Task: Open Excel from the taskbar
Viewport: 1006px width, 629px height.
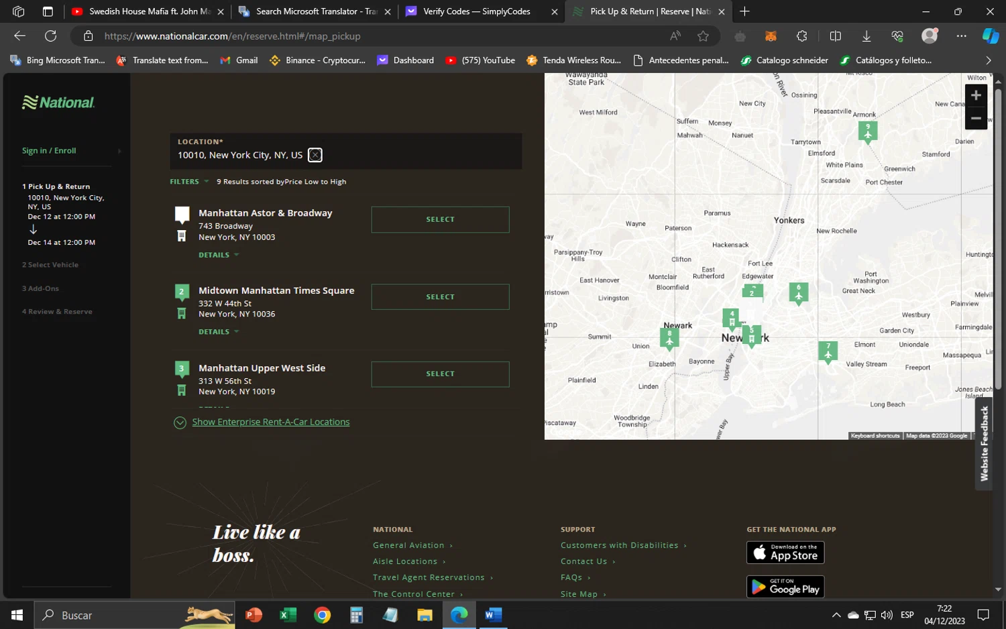Action: 288,615
